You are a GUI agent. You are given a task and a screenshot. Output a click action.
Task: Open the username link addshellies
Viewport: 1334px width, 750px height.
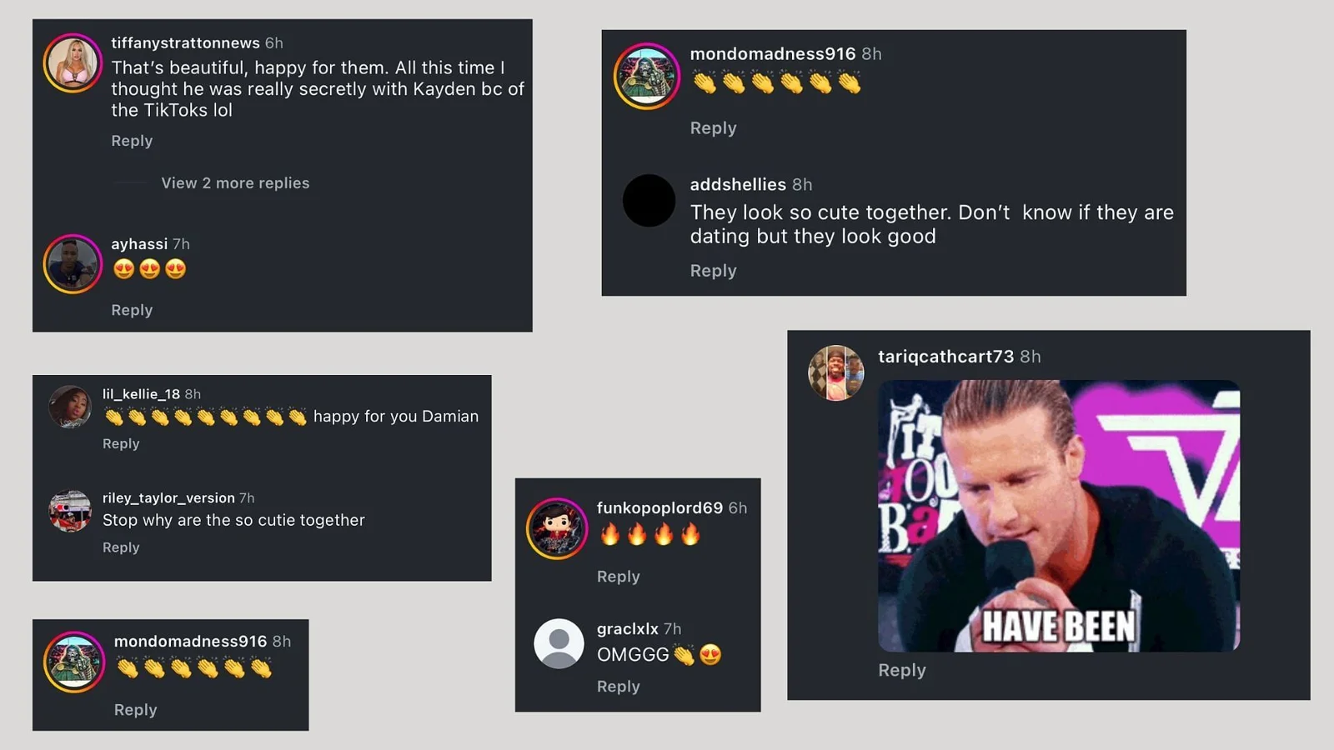[738, 184]
